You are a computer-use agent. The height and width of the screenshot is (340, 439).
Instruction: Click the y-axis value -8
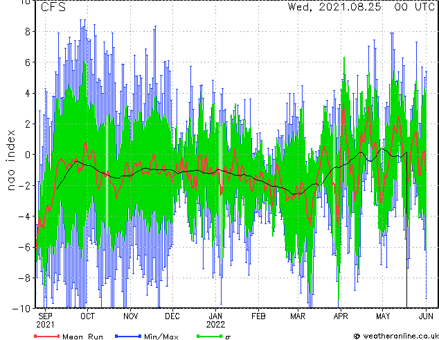pyautogui.click(x=24, y=278)
